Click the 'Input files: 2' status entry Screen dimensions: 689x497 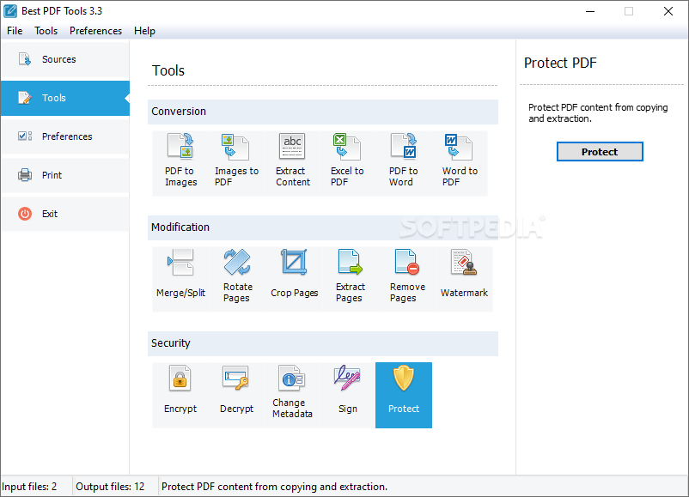[x=30, y=487]
